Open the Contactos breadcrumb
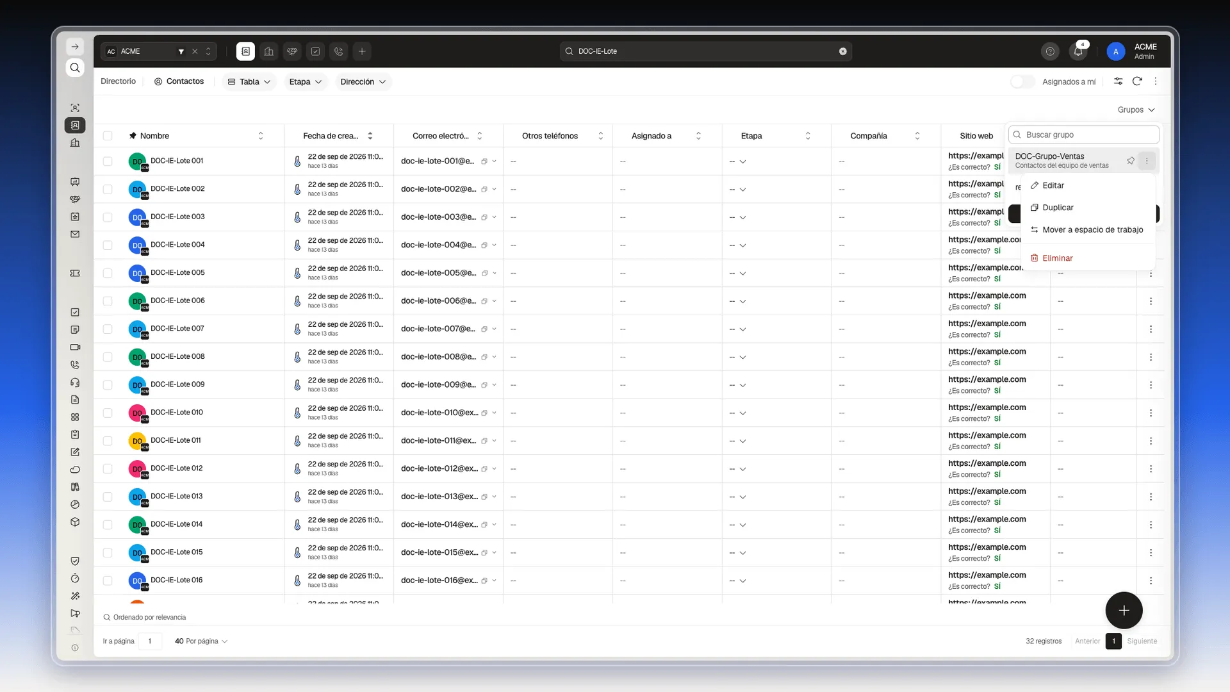The width and height of the screenshot is (1230, 692). coord(179,81)
